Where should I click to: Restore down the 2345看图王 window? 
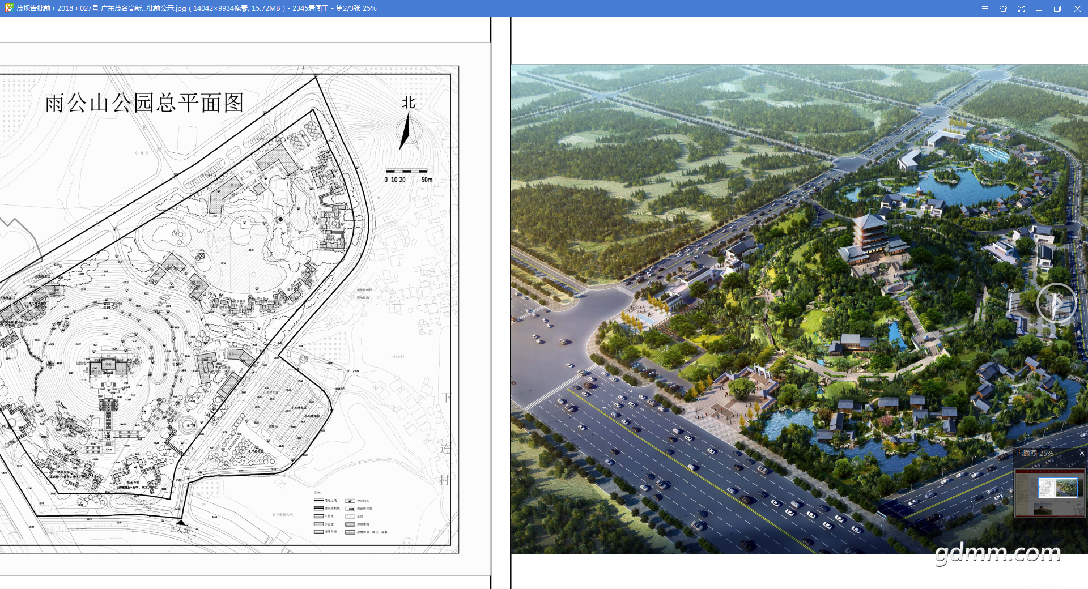(1057, 8)
